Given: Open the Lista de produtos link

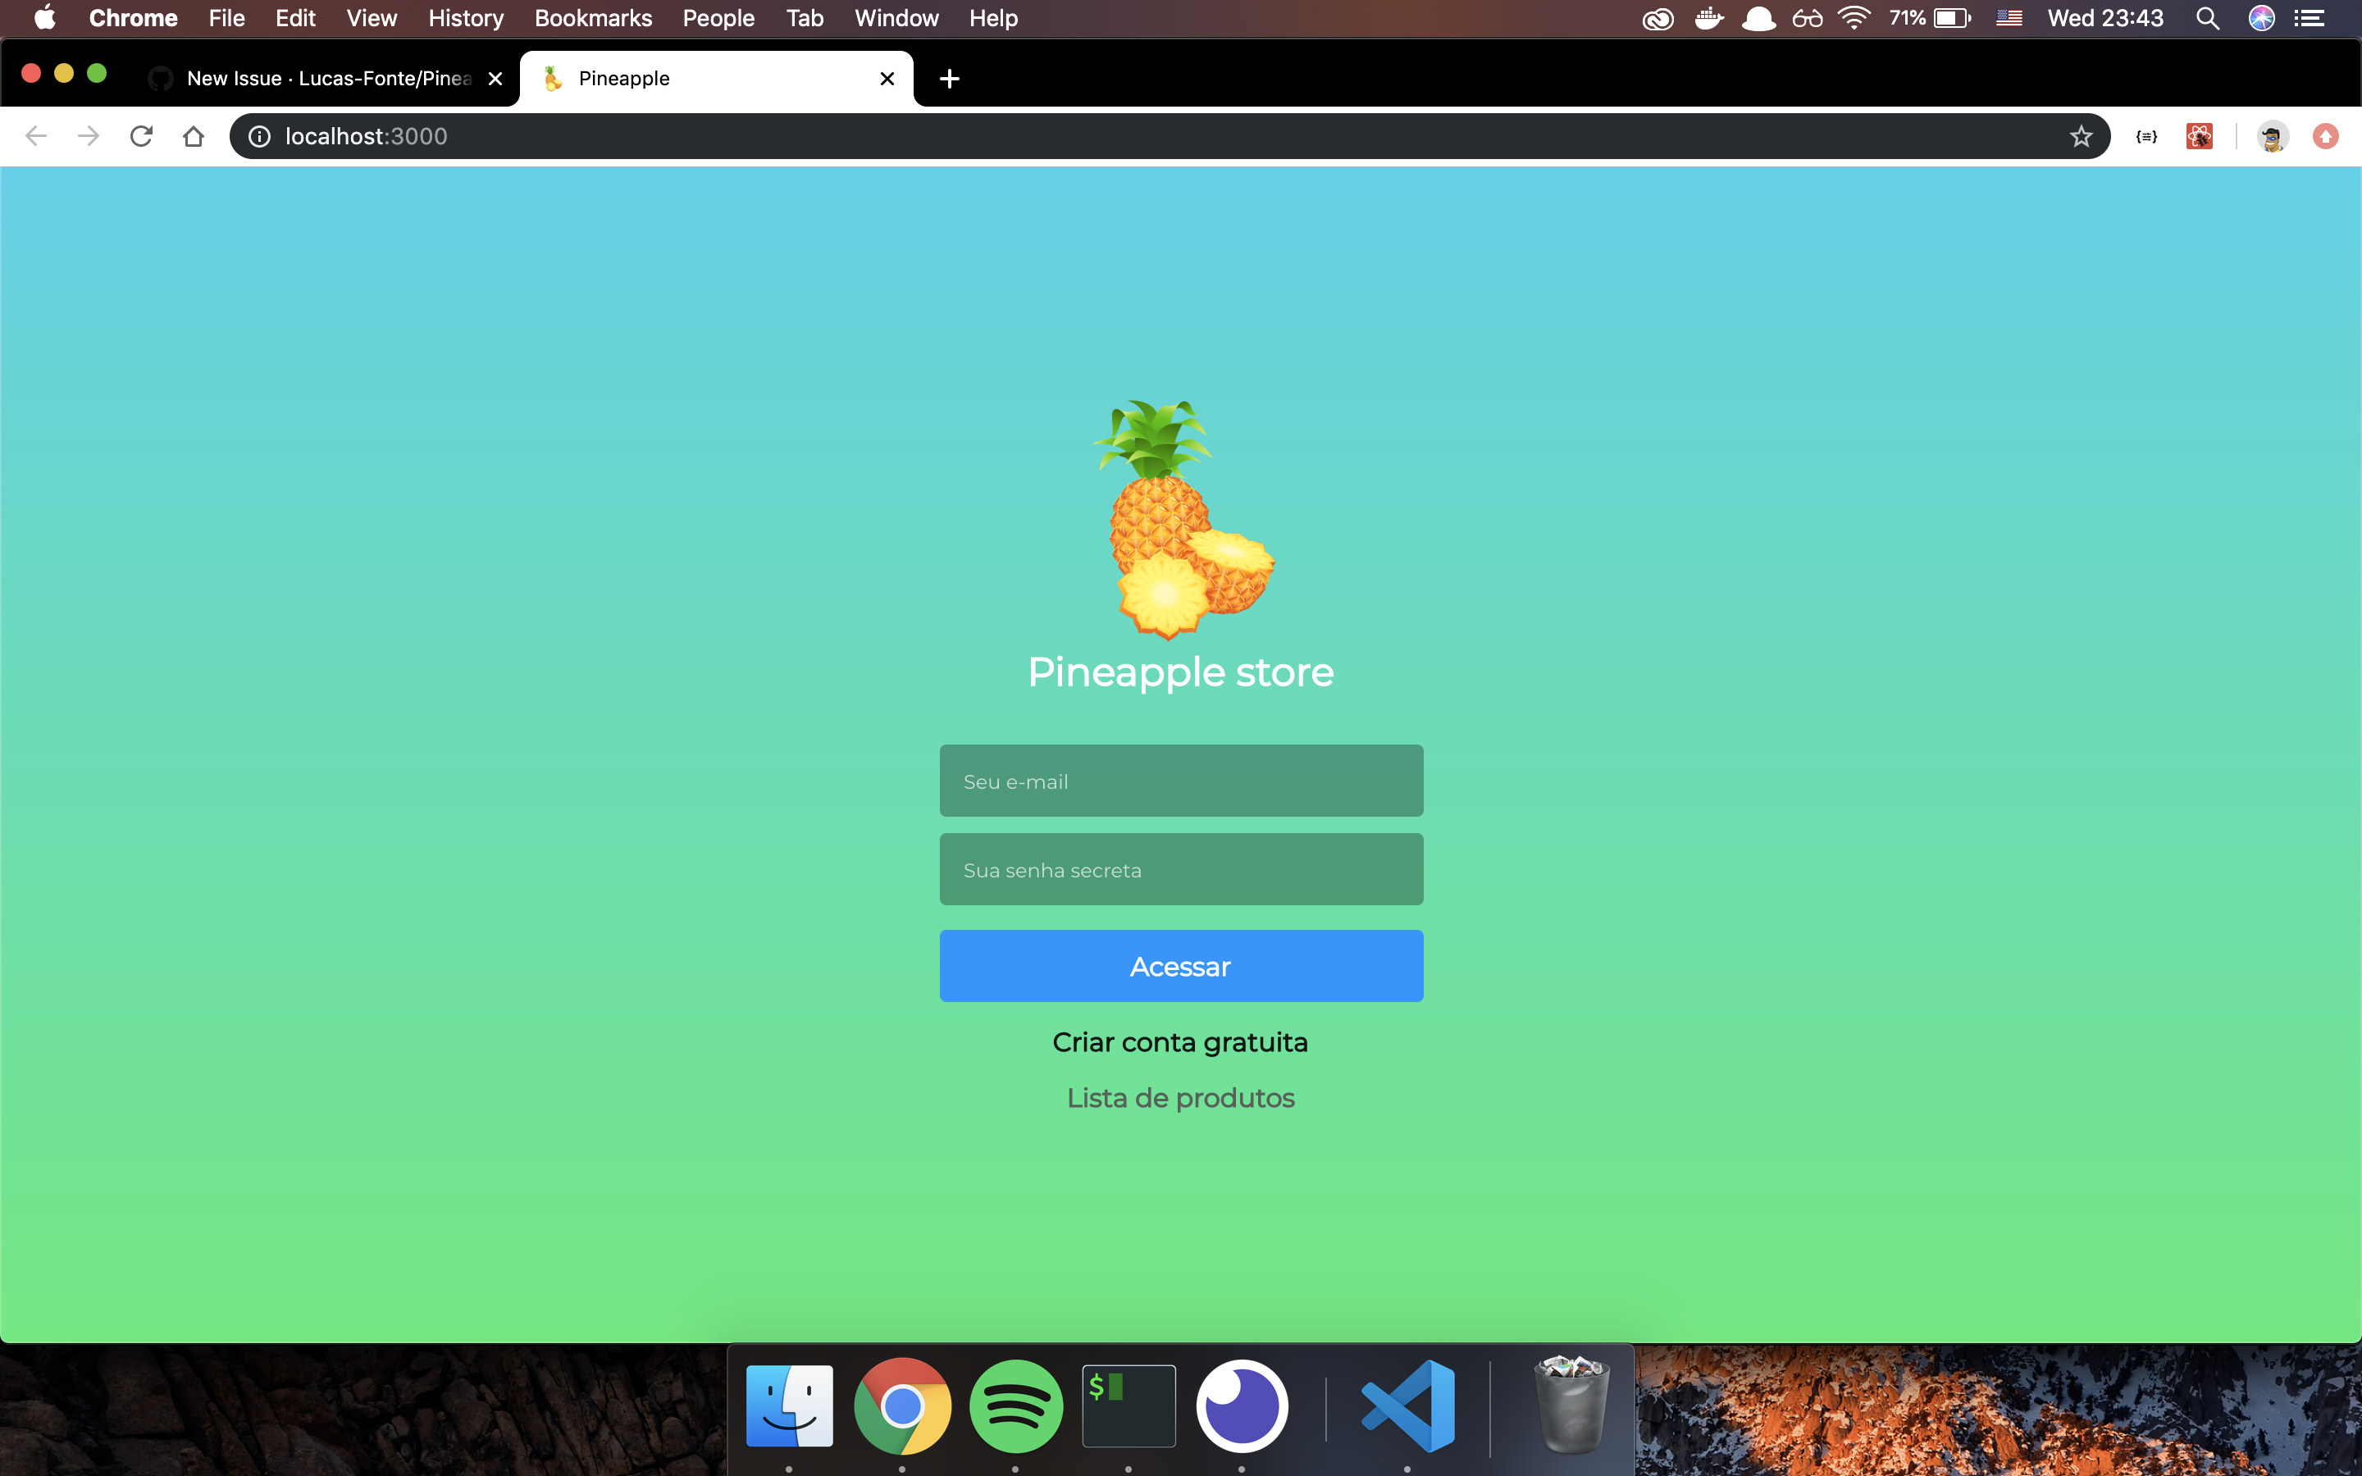Looking at the screenshot, I should pyautogui.click(x=1180, y=1098).
